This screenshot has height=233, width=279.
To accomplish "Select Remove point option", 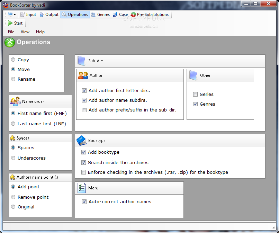I will [x=13, y=197].
